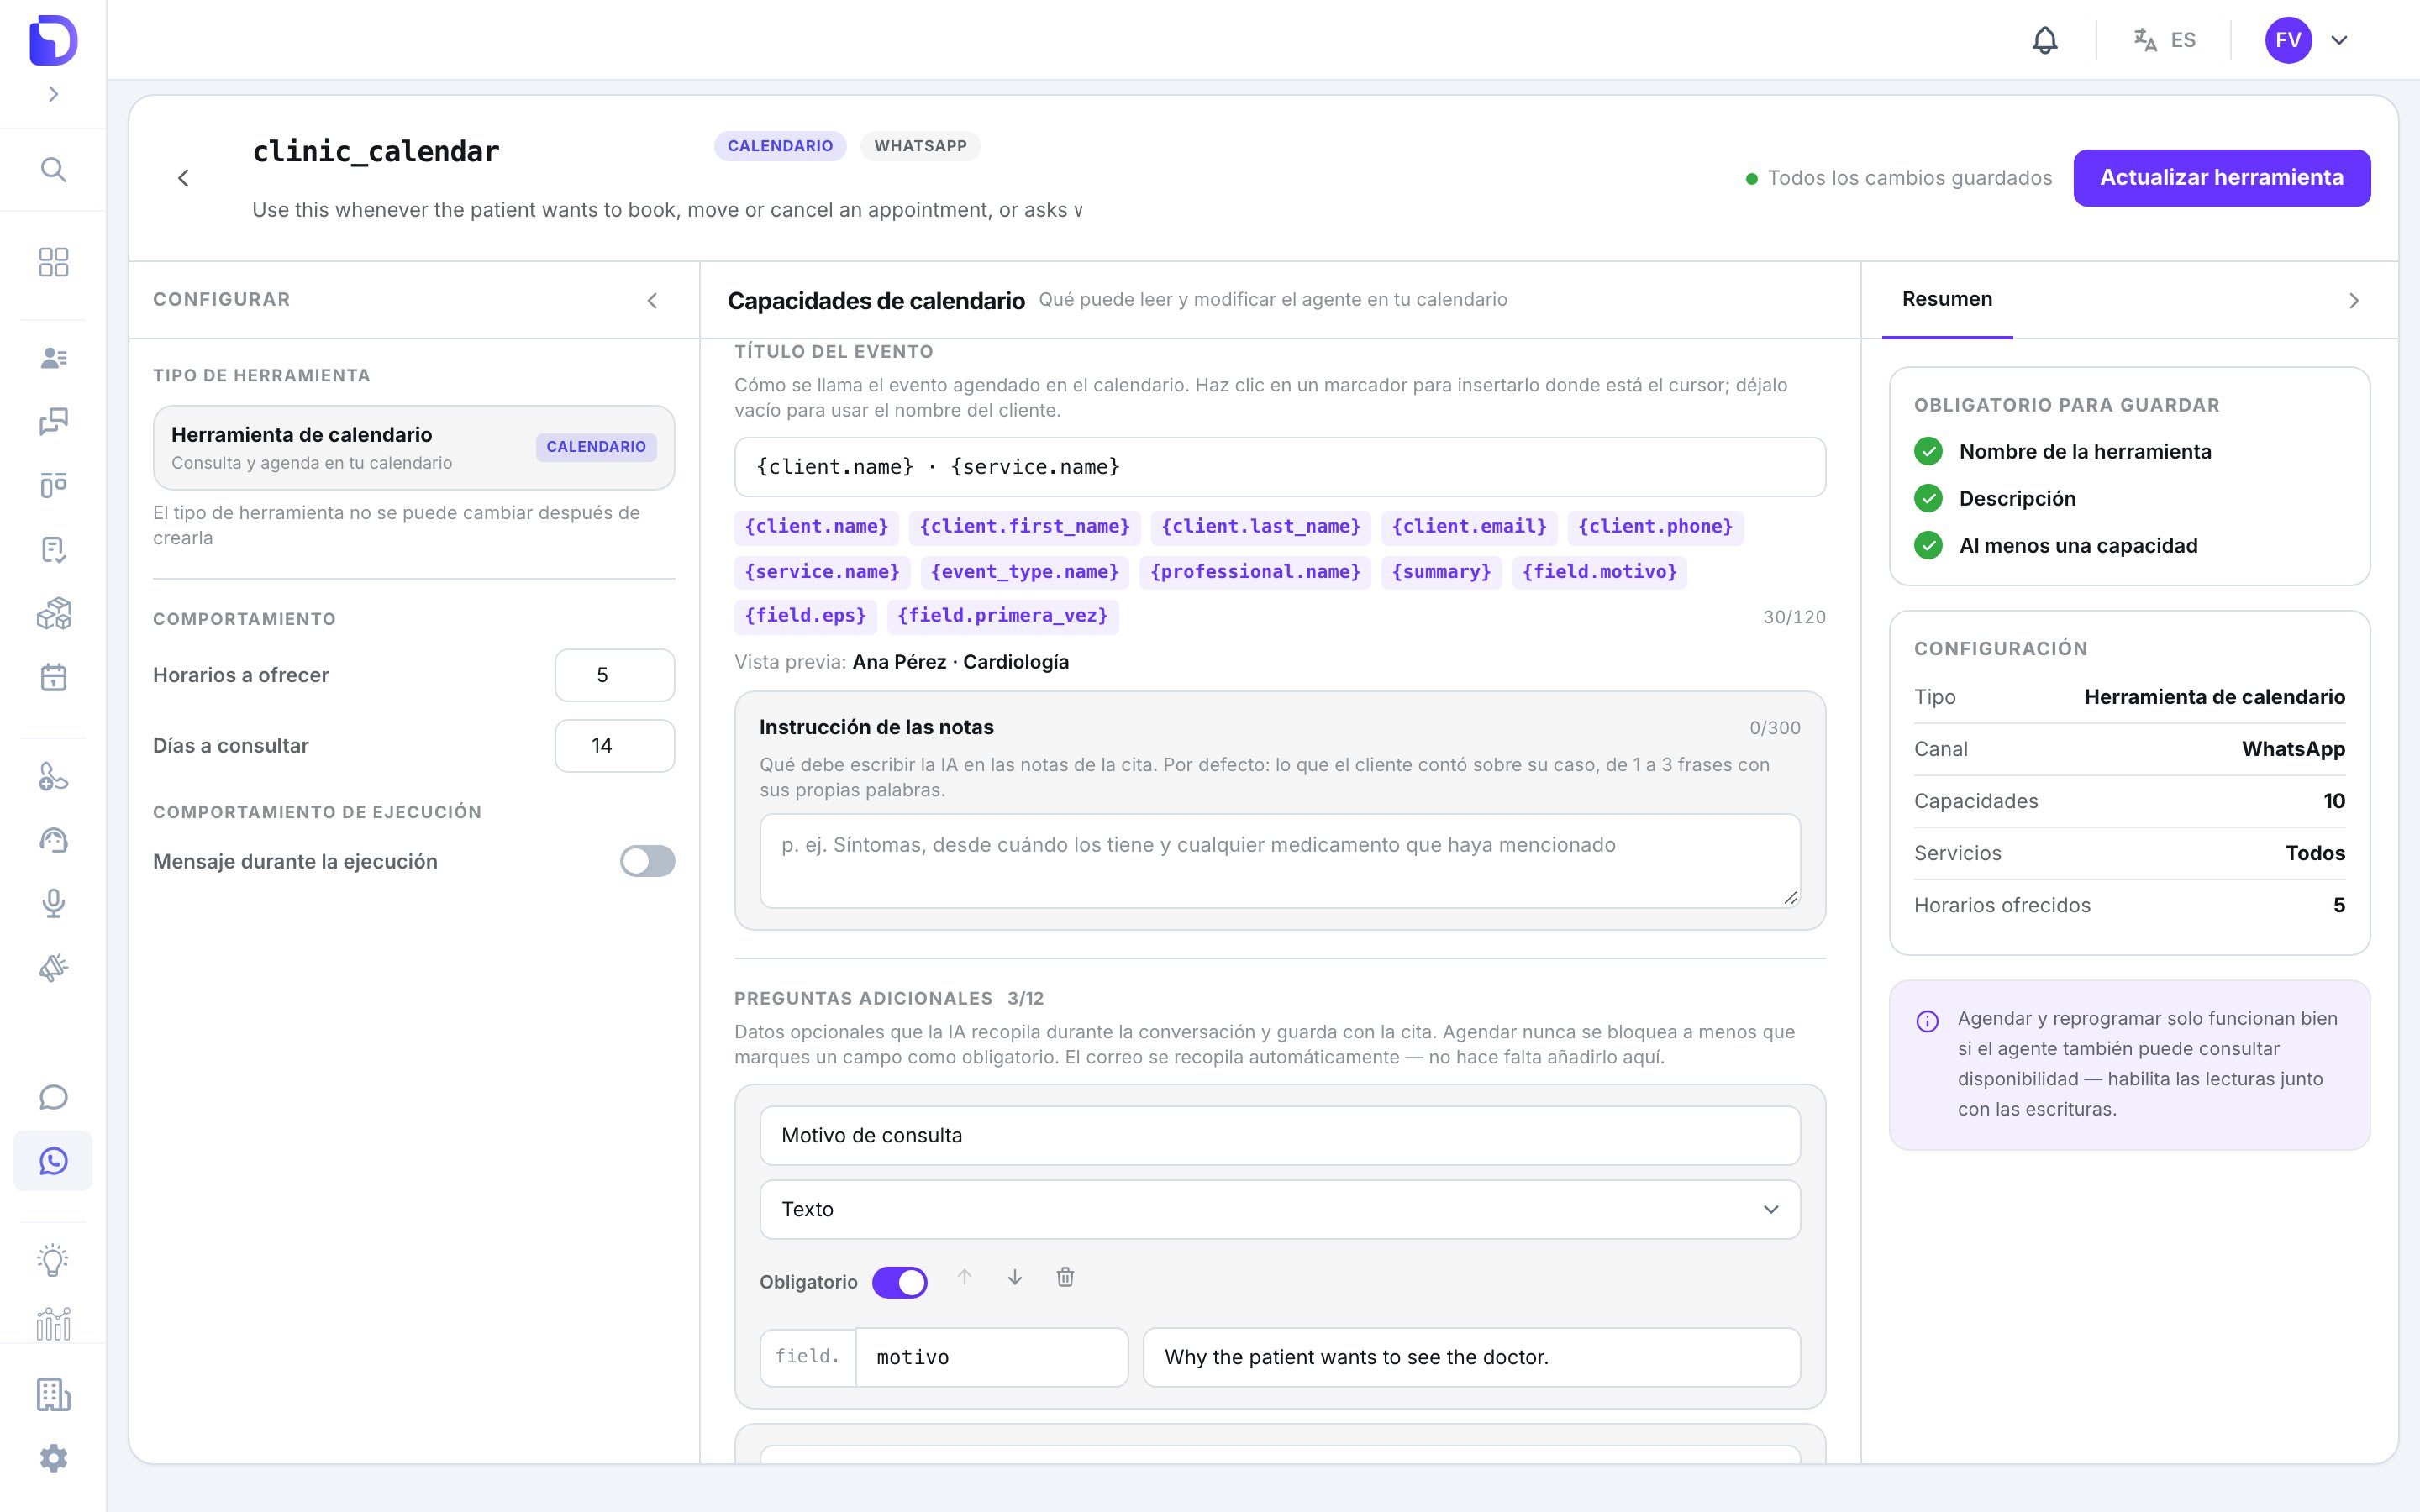
Task: Insert the {service.name} placeholder chip
Action: (822, 572)
